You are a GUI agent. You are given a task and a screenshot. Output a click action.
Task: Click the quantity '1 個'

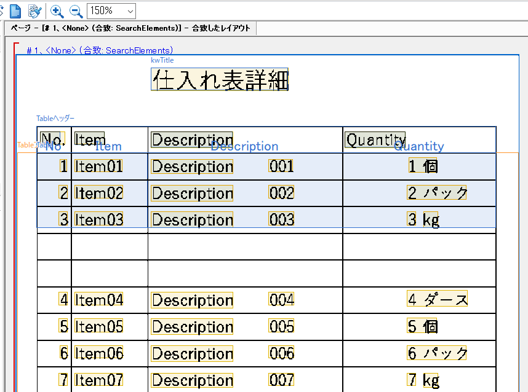click(423, 166)
